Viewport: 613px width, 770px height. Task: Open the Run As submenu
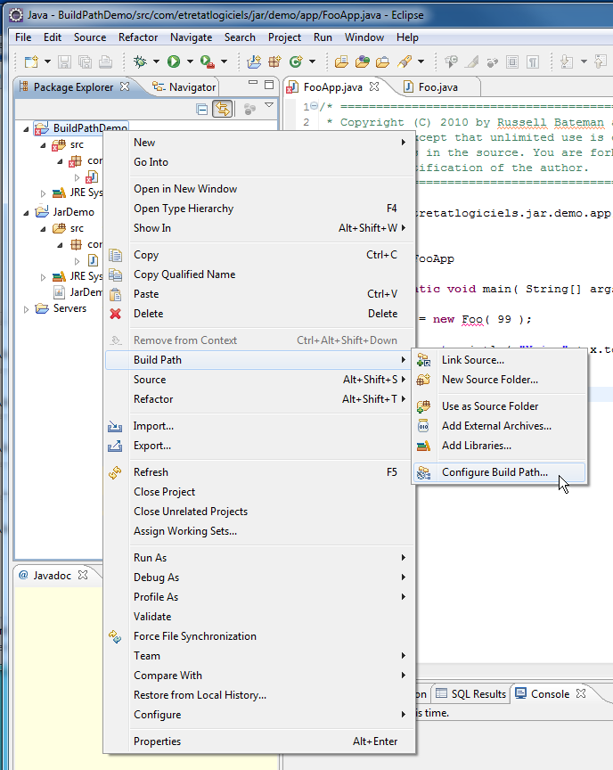point(259,558)
